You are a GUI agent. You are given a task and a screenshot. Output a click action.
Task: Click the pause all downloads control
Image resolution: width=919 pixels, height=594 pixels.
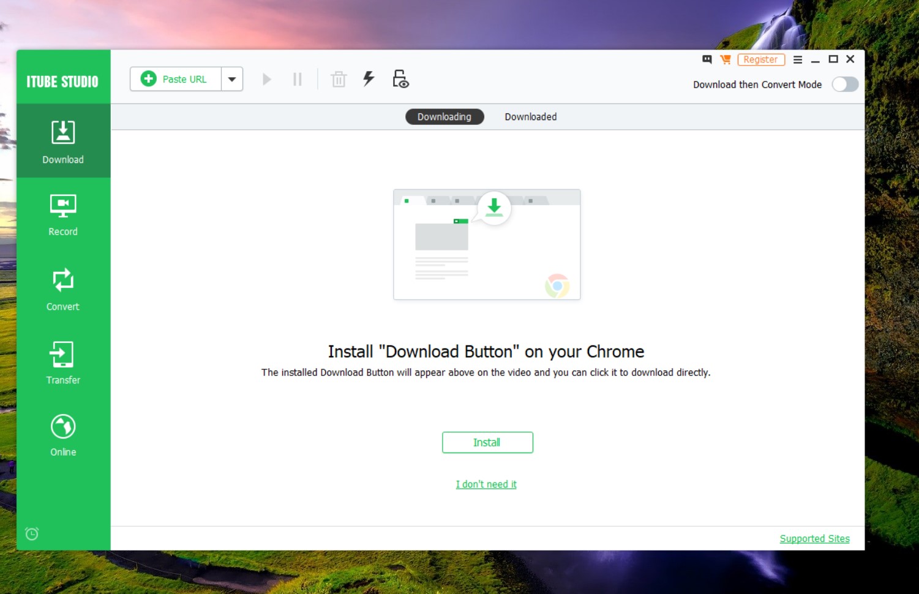coord(298,79)
